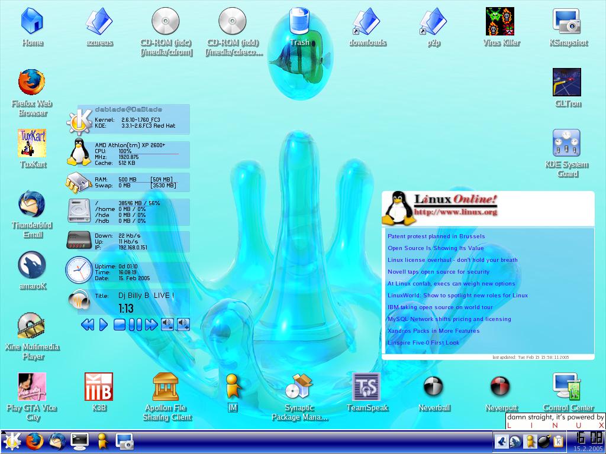Screen dimensions: 606x454
Task: Launch KSnapshot from the desktop
Action: [x=567, y=21]
